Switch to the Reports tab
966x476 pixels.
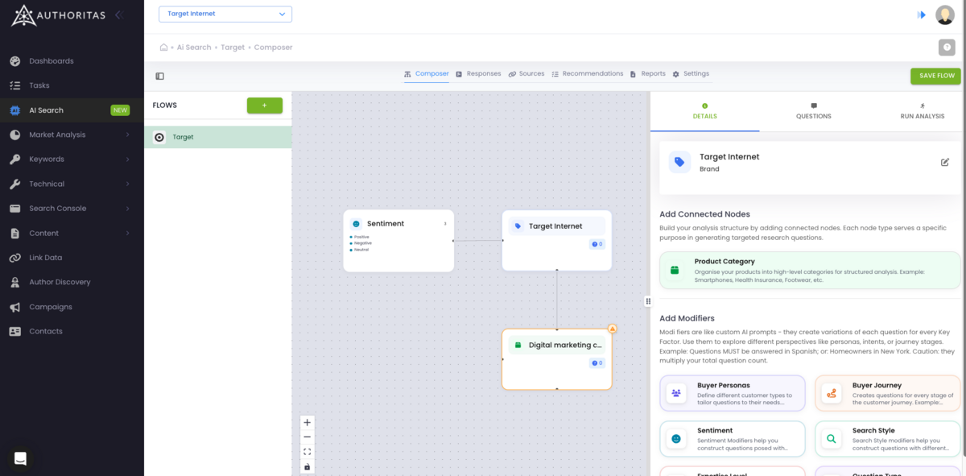pyautogui.click(x=648, y=74)
